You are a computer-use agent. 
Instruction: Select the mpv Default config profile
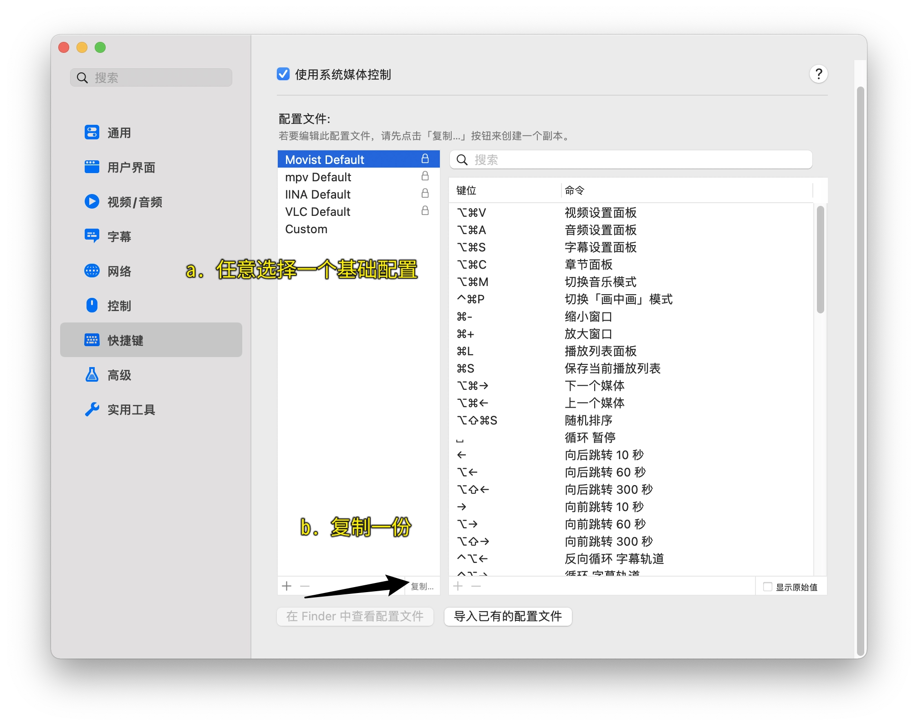(318, 177)
